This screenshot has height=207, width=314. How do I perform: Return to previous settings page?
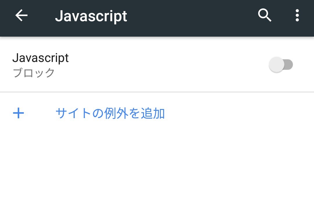[22, 15]
